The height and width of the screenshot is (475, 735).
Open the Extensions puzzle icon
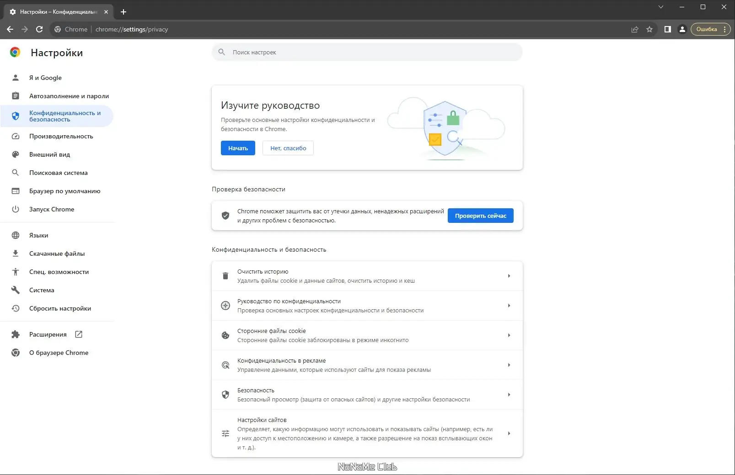[15, 334]
